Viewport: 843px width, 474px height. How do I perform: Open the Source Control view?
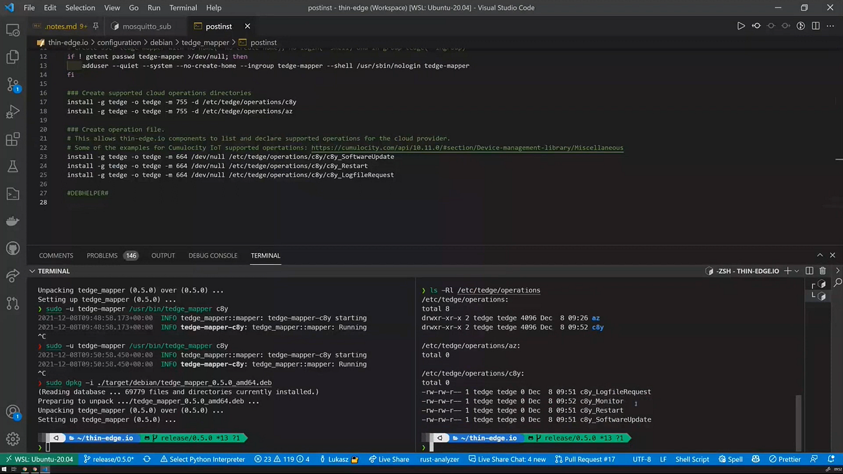[x=12, y=84]
